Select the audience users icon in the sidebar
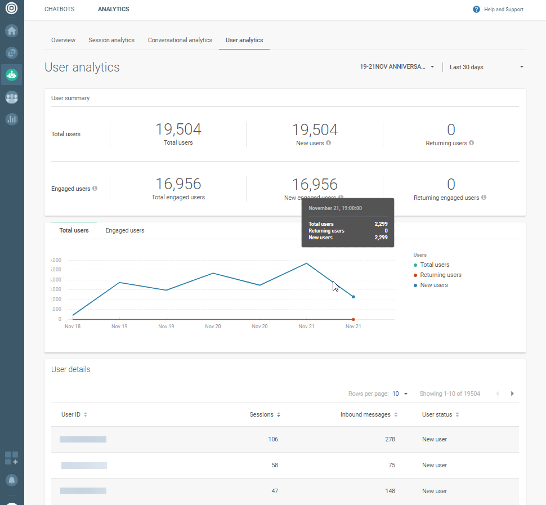The image size is (546, 505). coord(11,97)
